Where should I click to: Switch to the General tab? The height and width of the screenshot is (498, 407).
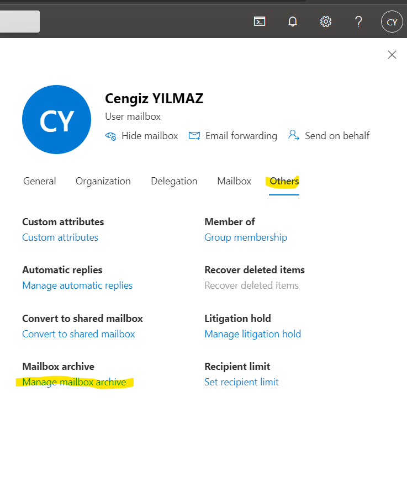[x=39, y=181]
